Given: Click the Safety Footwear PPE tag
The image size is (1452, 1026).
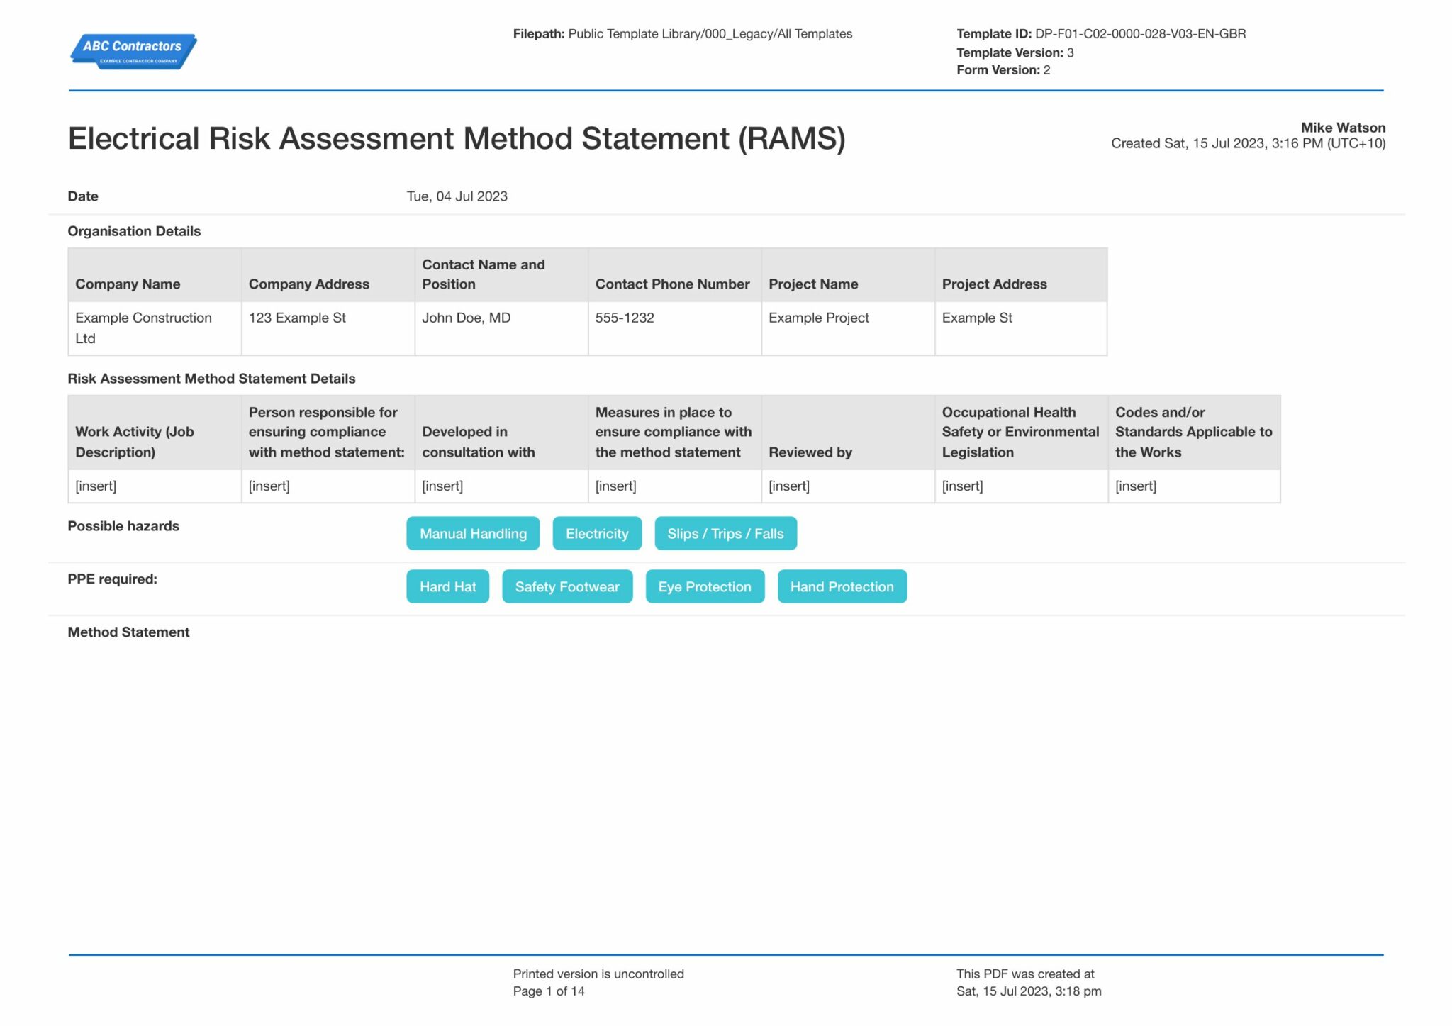Looking at the screenshot, I should tap(566, 586).
